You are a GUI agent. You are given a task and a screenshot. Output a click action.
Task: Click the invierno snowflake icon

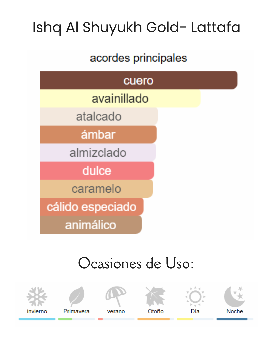37,297
